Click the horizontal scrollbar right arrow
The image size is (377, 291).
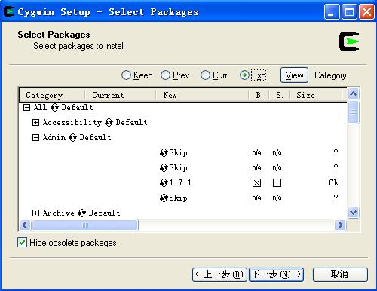pyautogui.click(x=341, y=225)
